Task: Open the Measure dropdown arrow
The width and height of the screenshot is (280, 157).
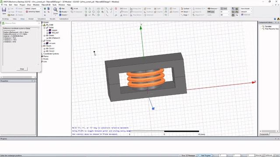Action: (x=218, y=9)
